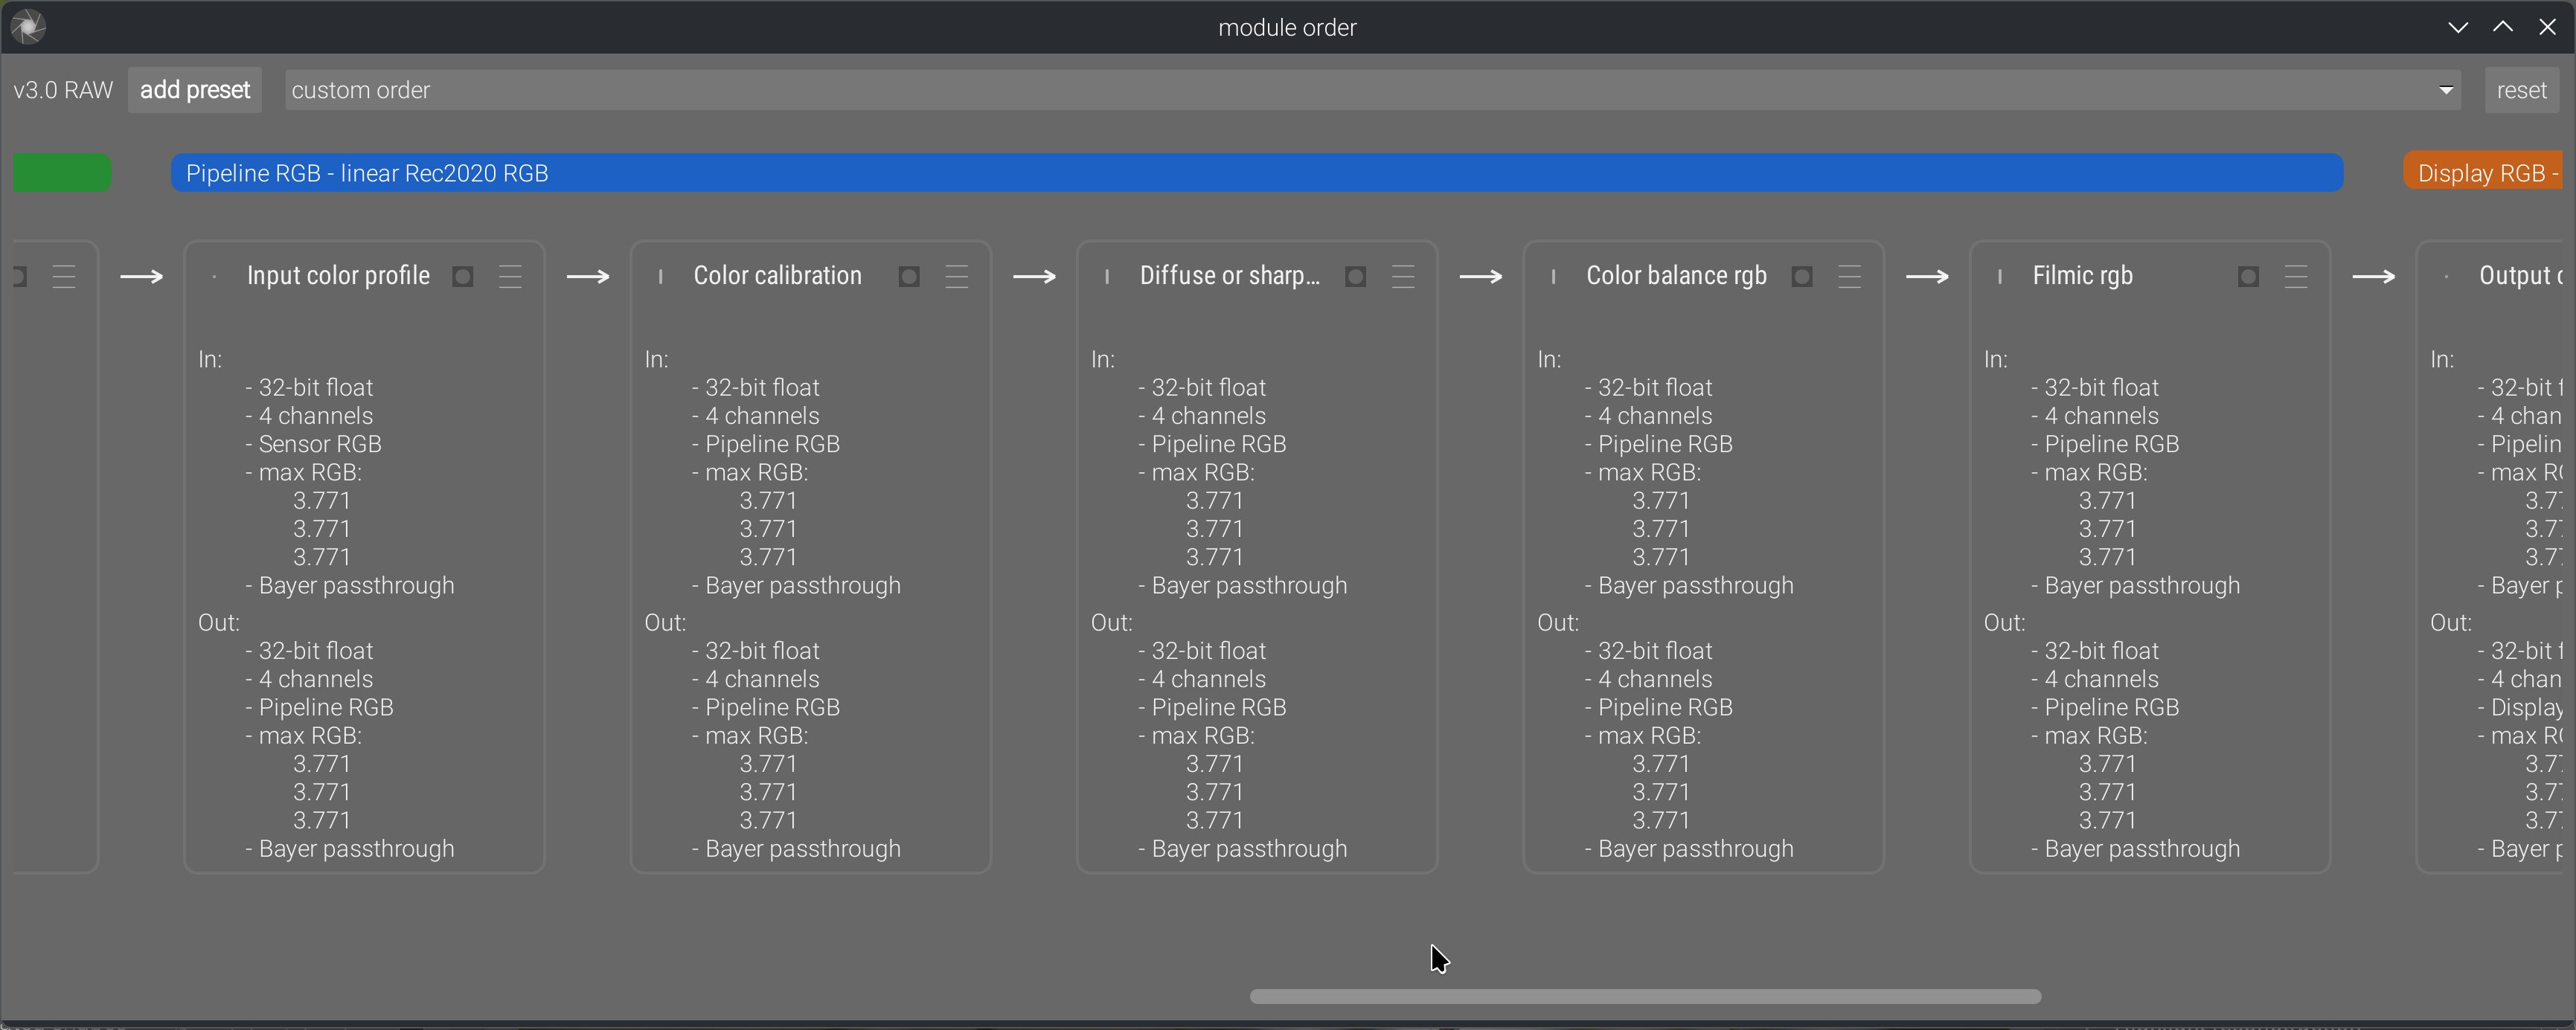Viewport: 2576px width, 1030px height.
Task: Open Filmic rgb presets hamburger menu
Action: 2297,277
